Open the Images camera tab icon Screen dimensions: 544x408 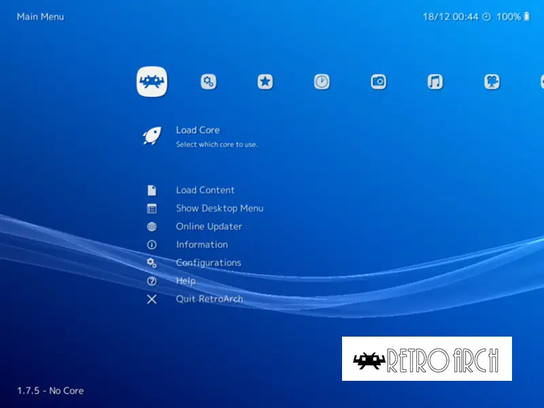(x=379, y=82)
